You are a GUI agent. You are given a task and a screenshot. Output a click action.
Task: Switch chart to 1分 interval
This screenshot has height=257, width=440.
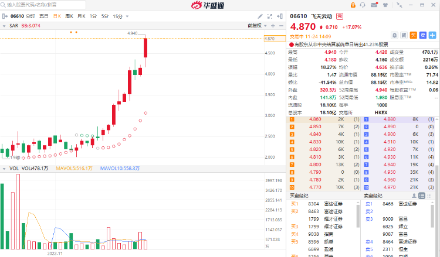(x=93, y=16)
